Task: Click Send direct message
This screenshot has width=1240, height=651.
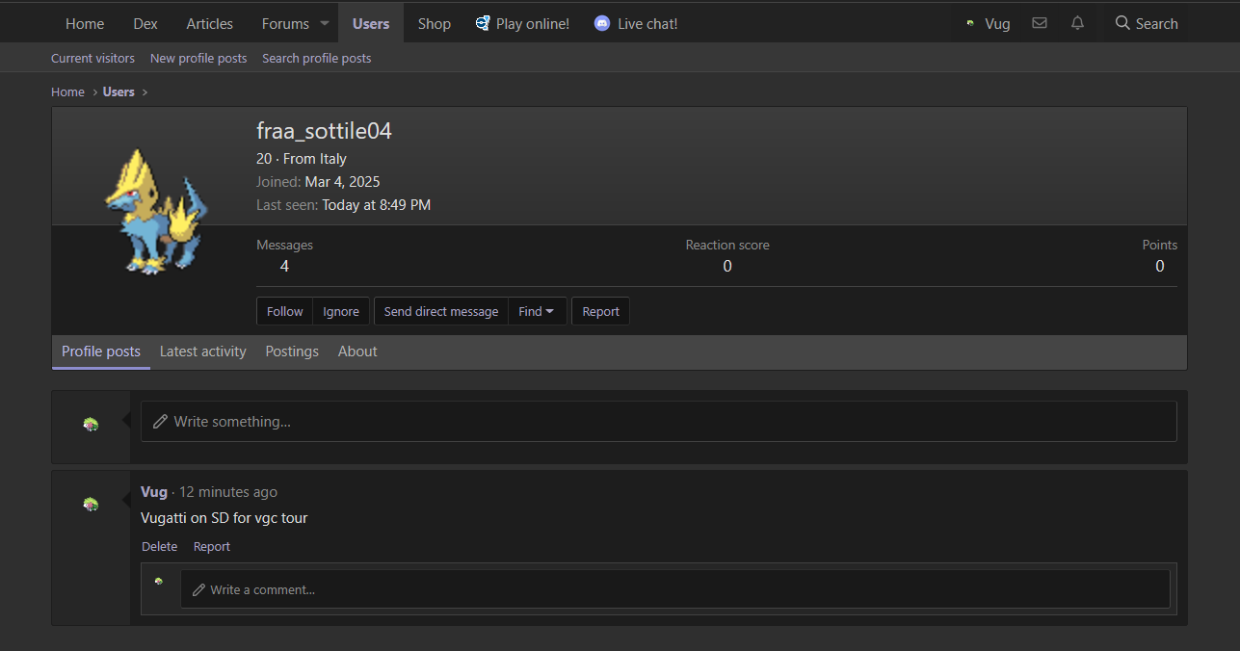Action: [x=441, y=311]
